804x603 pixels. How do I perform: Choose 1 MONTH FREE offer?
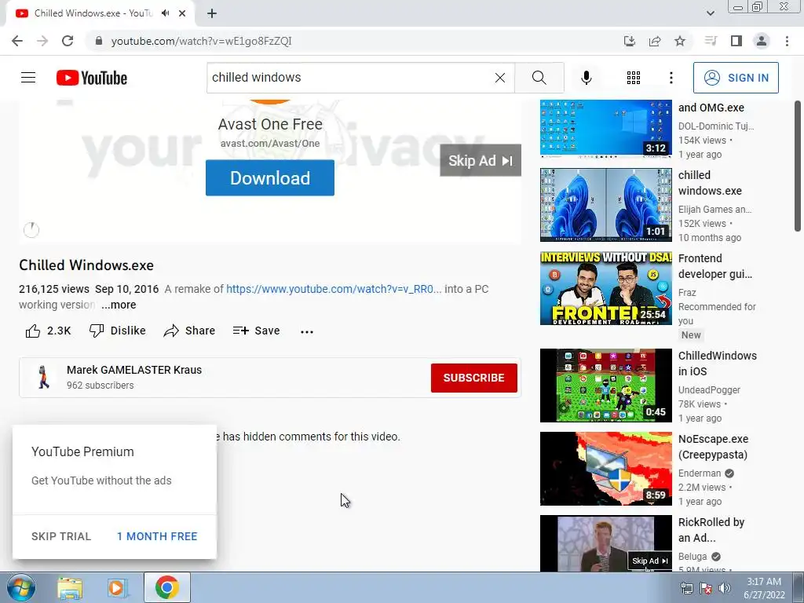(x=157, y=536)
